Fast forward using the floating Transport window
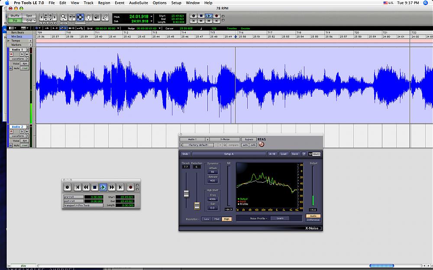 [112, 187]
